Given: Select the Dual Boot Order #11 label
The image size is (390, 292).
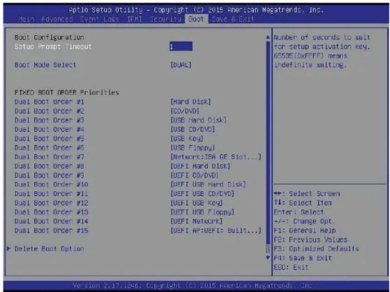Looking at the screenshot, I should coord(51,194).
